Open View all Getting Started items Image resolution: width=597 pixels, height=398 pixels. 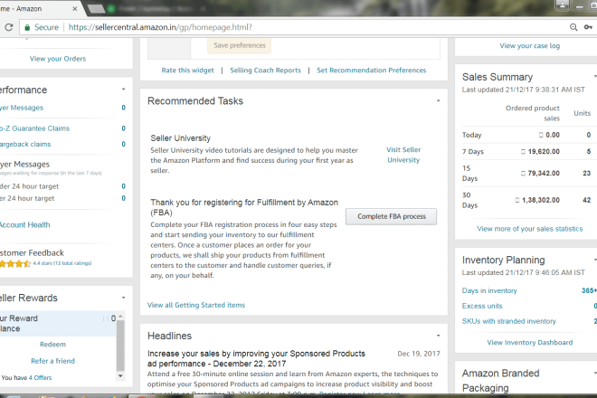(196, 305)
